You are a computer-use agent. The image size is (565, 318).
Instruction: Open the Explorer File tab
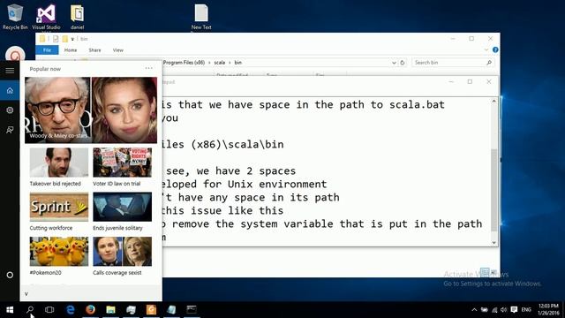click(x=47, y=50)
